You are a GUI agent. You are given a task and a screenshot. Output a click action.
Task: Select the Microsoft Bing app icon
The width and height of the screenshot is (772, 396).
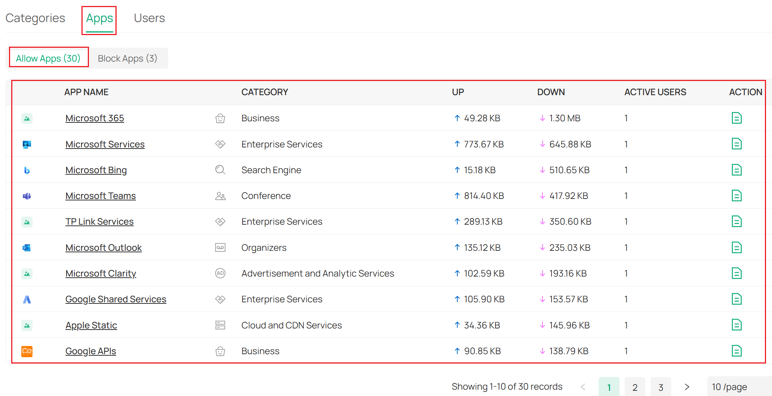[27, 170]
